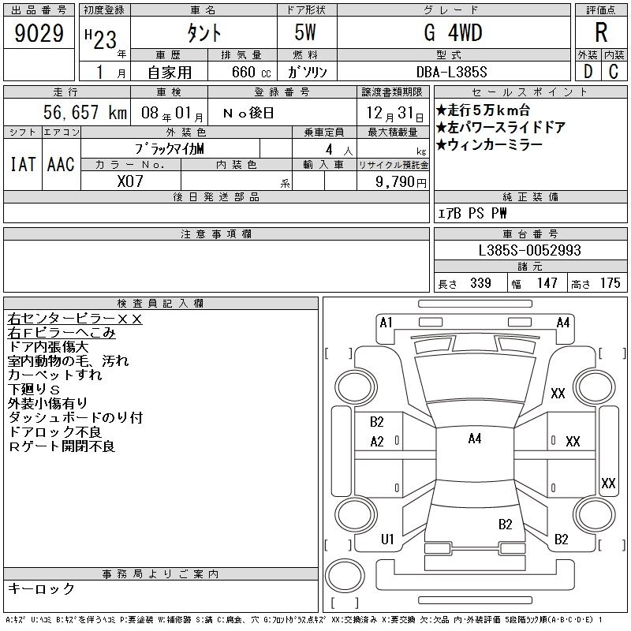
Task: Click A2 mark on diagram left door
Action: pos(377,442)
